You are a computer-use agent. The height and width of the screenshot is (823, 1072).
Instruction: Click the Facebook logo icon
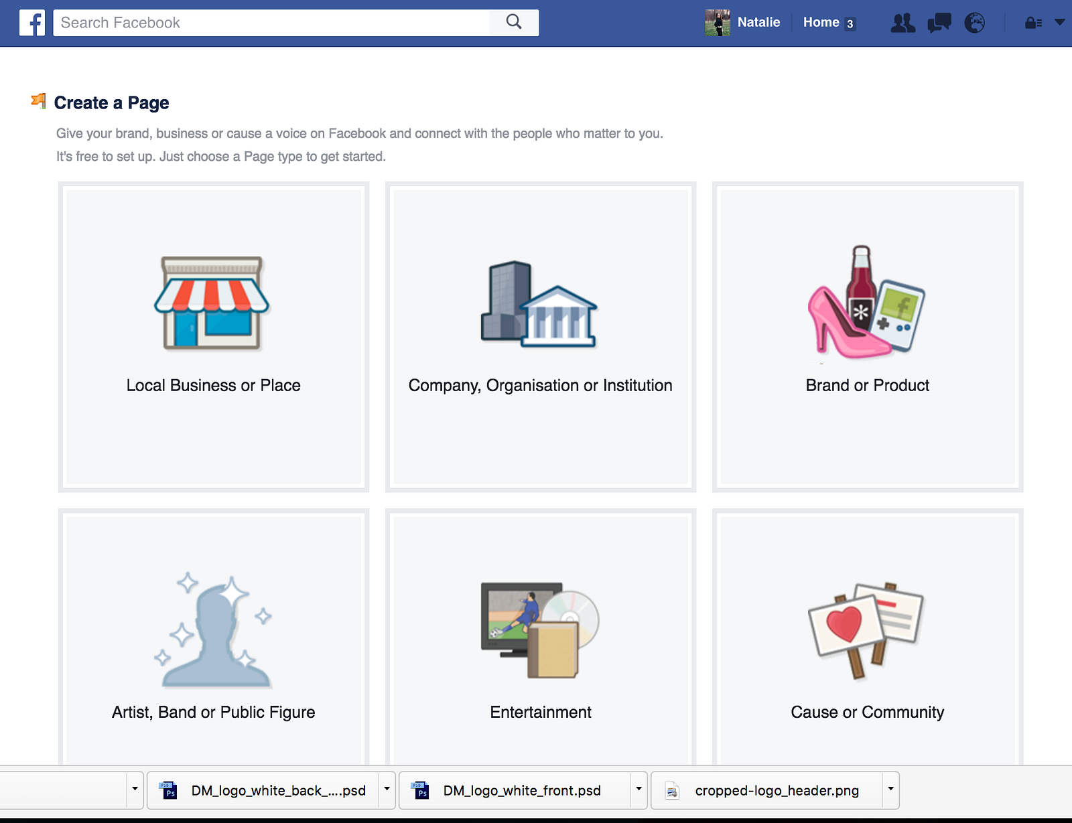(x=32, y=23)
